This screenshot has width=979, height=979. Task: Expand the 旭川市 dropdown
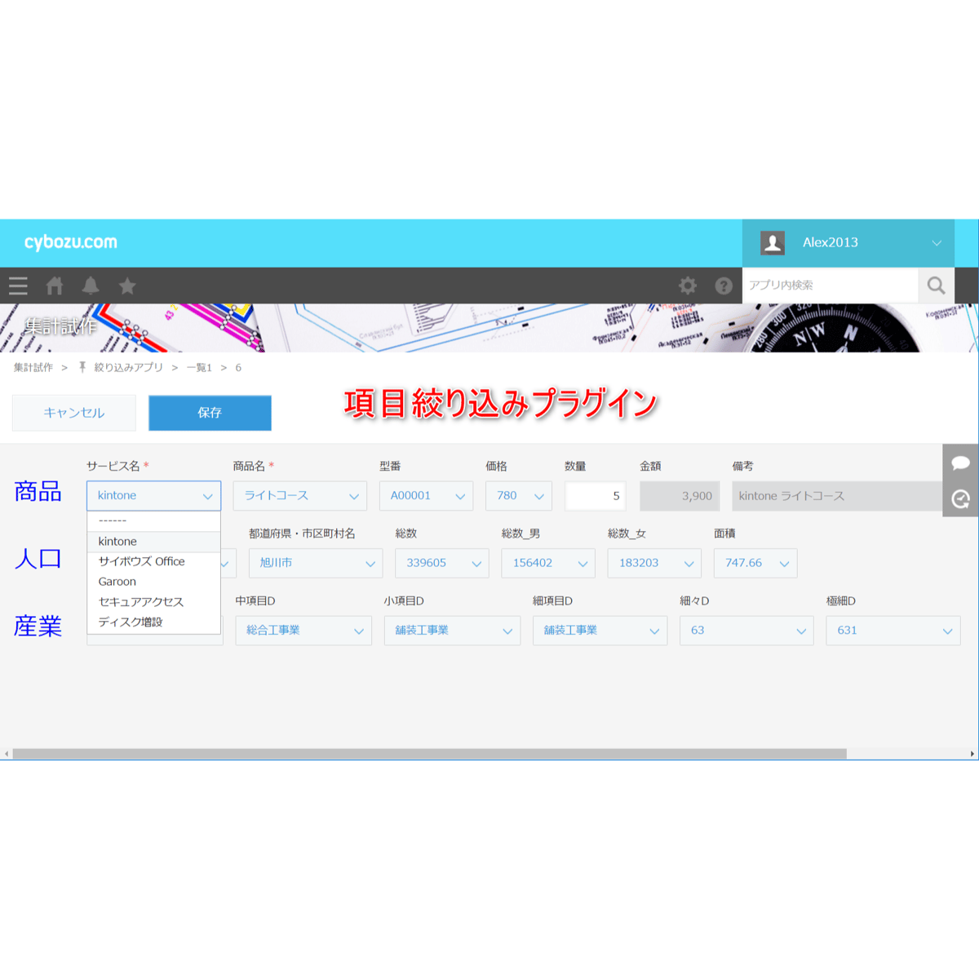tap(316, 563)
